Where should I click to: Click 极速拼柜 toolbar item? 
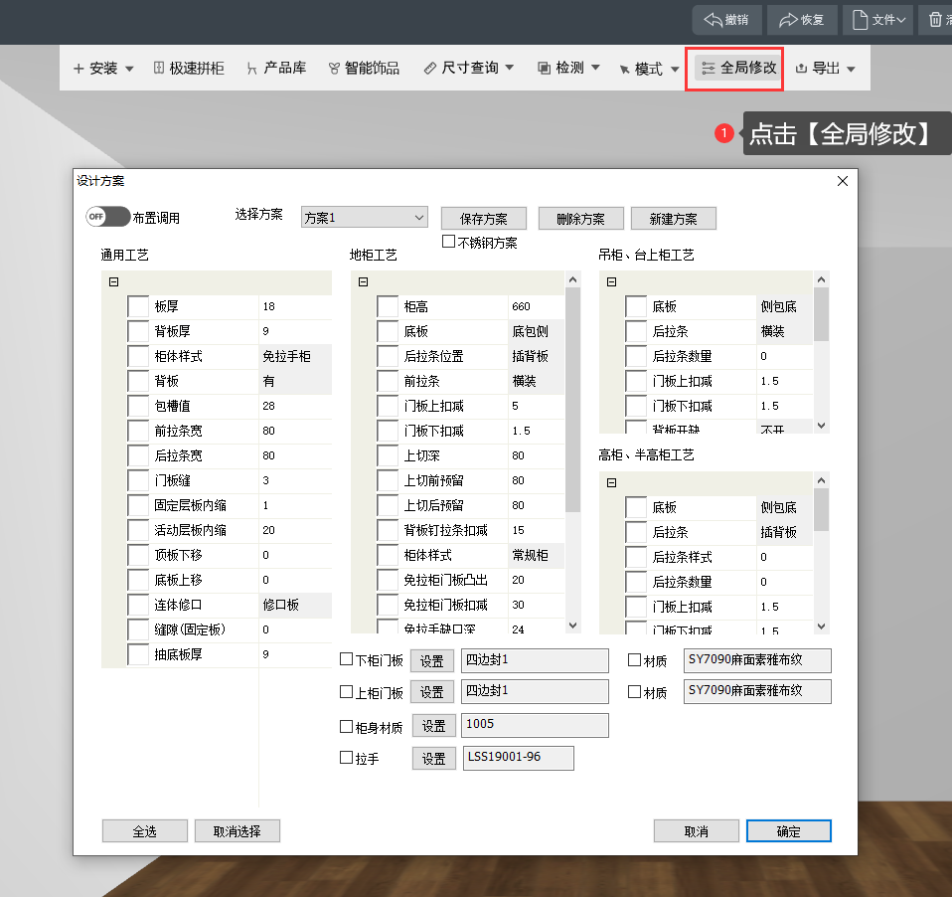click(x=189, y=68)
